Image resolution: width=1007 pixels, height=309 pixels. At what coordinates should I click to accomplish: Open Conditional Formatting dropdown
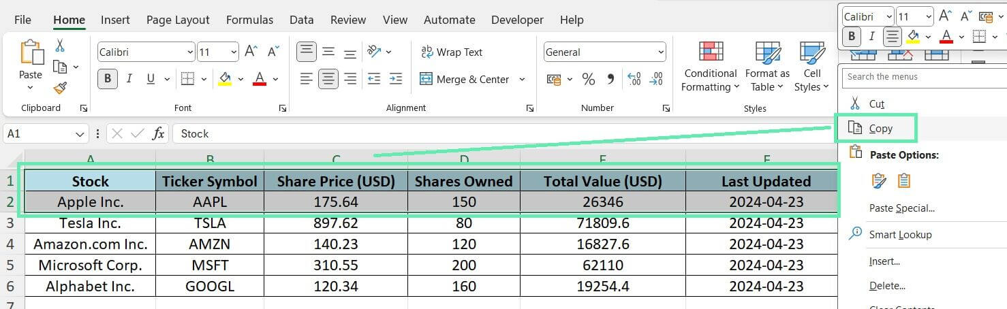(x=711, y=67)
